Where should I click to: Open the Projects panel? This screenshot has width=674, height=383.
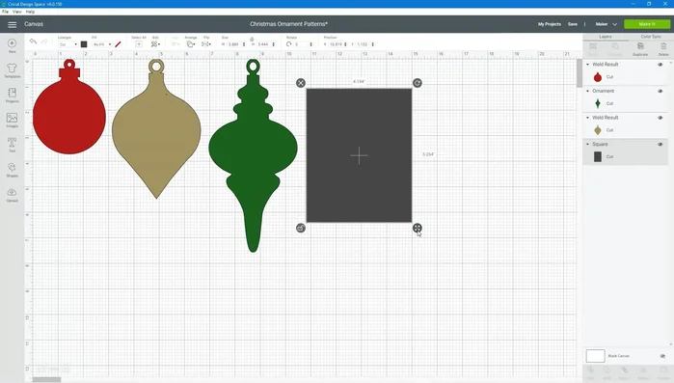(x=12, y=95)
